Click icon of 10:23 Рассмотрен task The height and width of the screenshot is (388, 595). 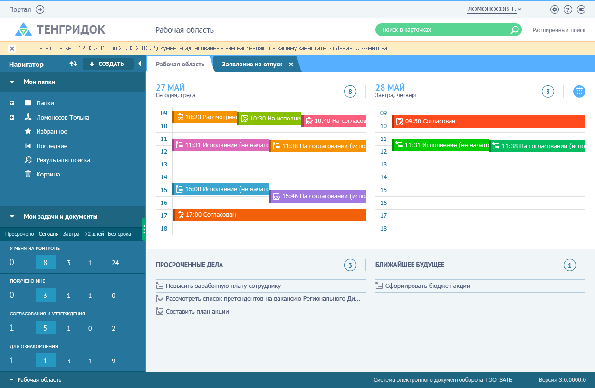pyautogui.click(x=180, y=117)
